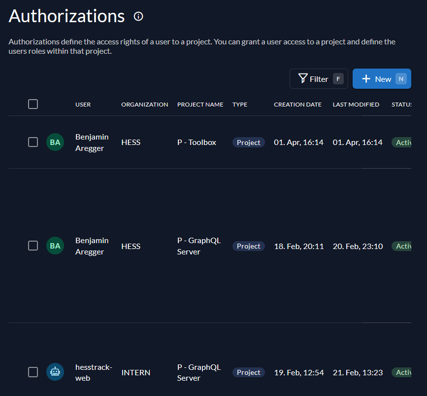The image size is (427, 396).
Task: Tick checkbox for Benjamin's P - GraphQL Server row
Action: [33, 246]
